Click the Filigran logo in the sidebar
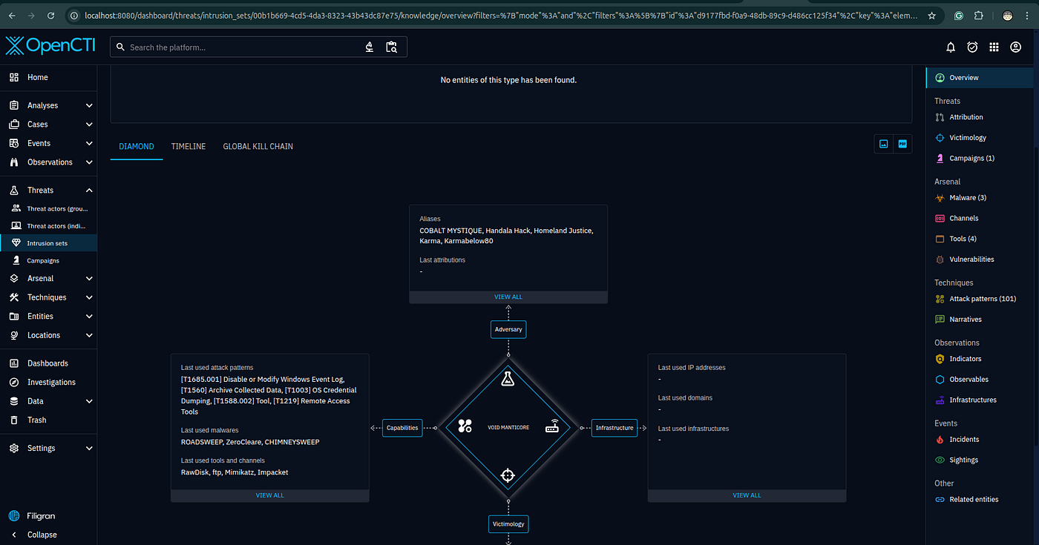Screen dimensions: 1039x545 [32, 516]
